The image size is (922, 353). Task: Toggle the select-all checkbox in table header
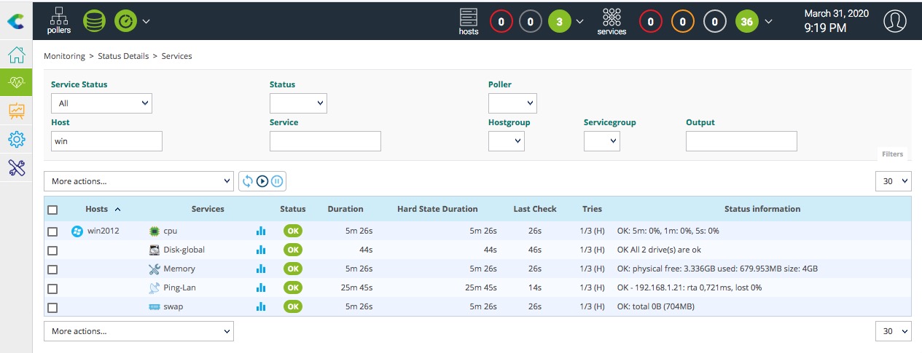coord(52,210)
